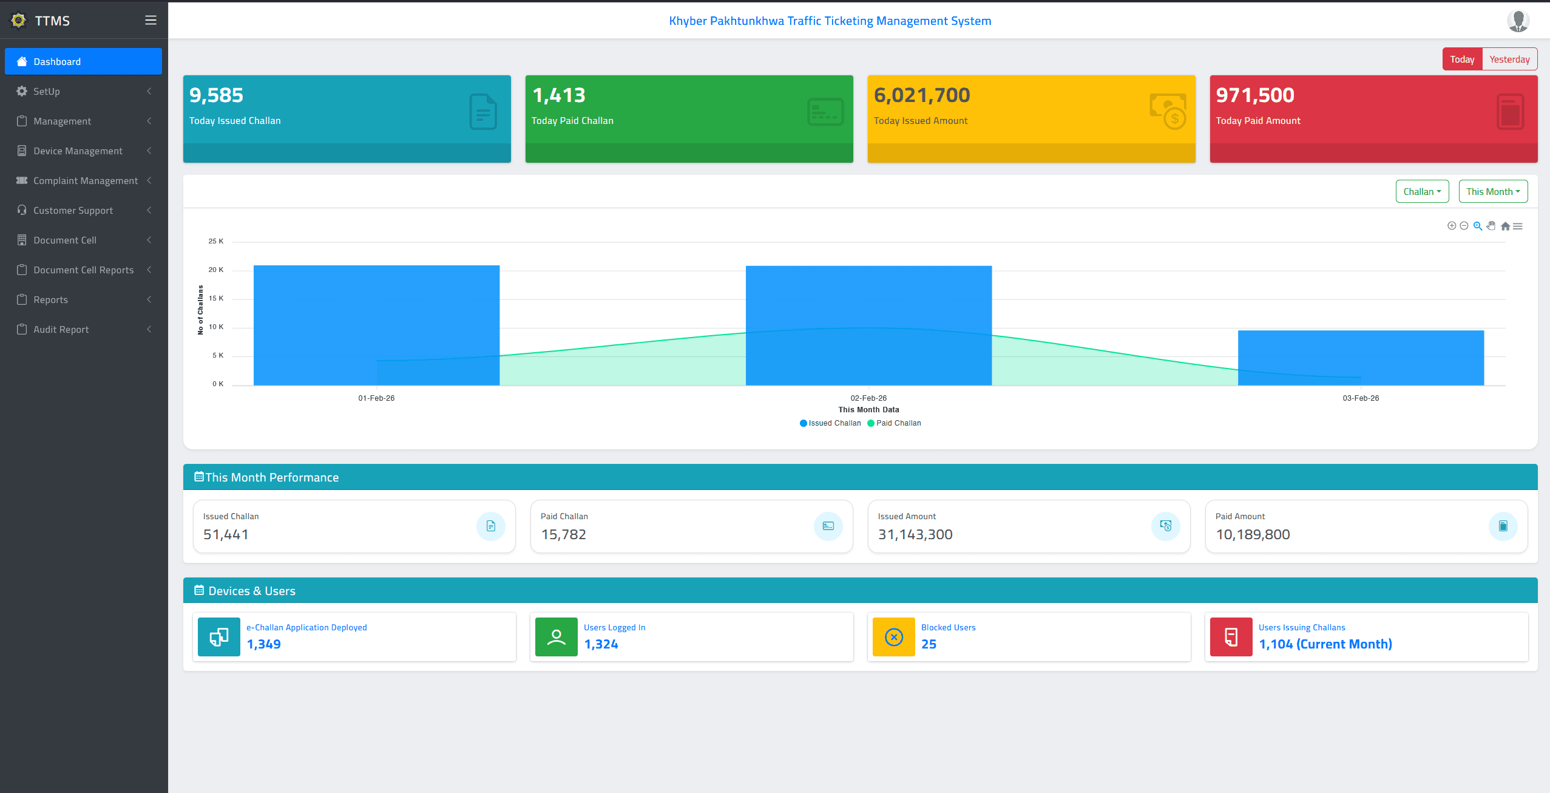The height and width of the screenshot is (793, 1550).
Task: Open the user profile avatar
Action: [x=1518, y=21]
